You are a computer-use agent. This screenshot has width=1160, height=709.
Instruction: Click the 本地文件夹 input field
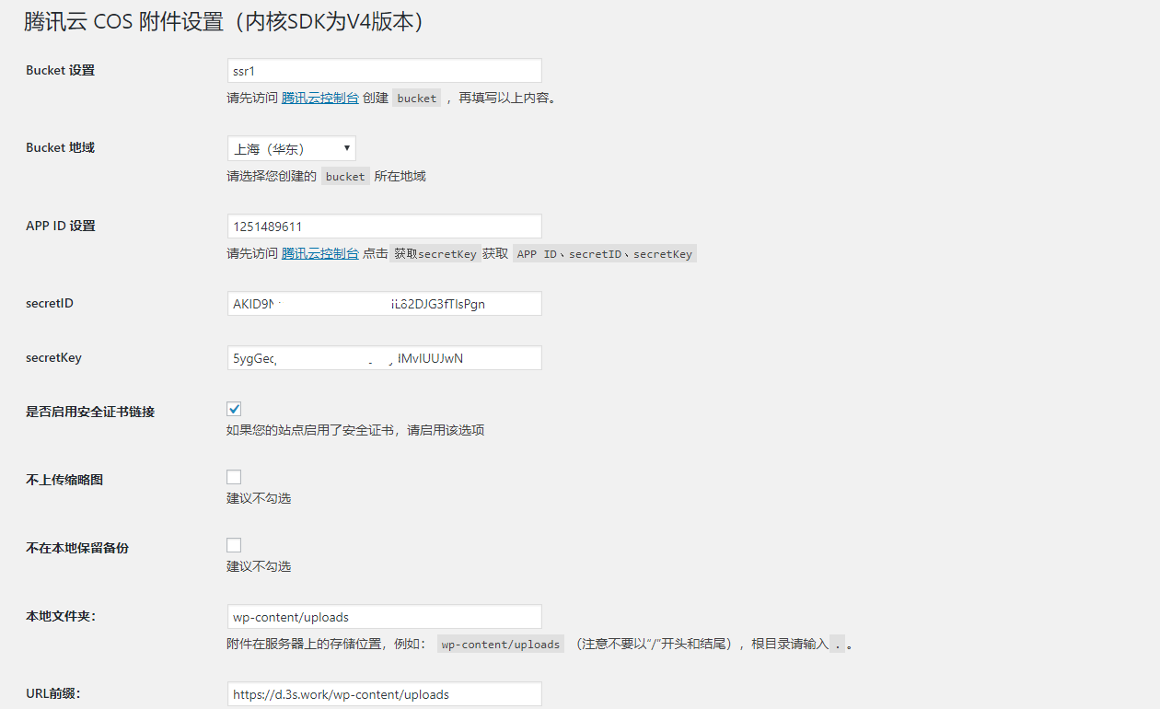(384, 617)
